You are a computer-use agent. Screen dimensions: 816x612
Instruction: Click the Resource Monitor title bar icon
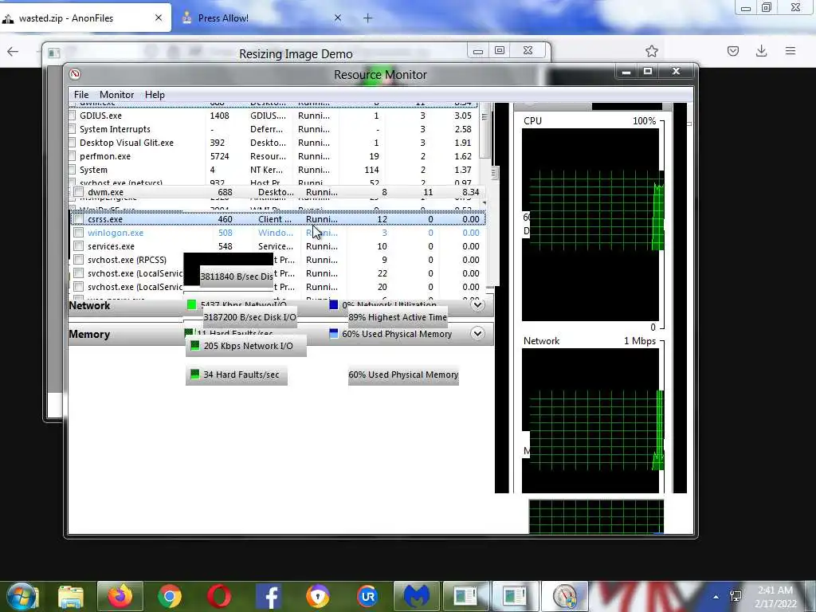(75, 74)
